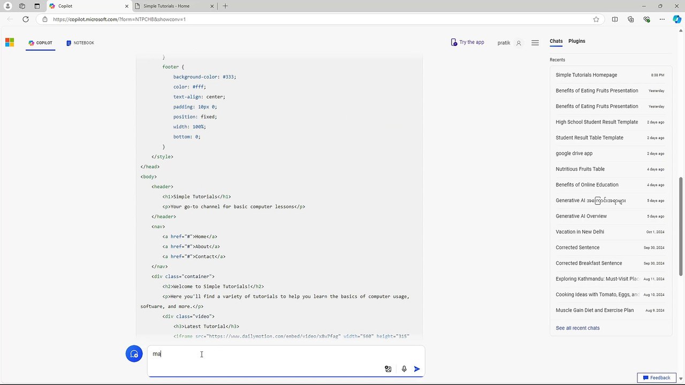Open the Edge Copilot sidebar icon

pos(677,19)
